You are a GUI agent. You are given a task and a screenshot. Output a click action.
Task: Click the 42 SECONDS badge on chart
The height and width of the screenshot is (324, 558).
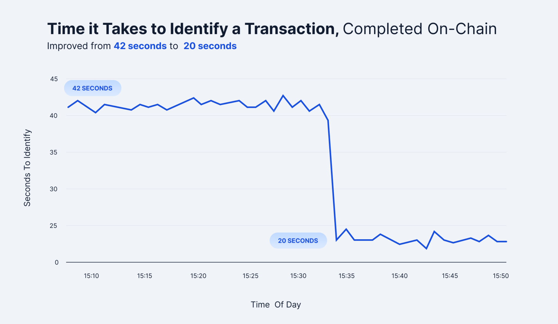(x=92, y=88)
